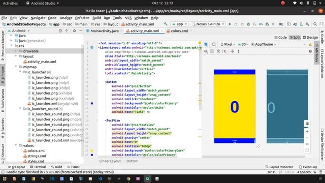Click the pan hand tool in preview

(307, 124)
